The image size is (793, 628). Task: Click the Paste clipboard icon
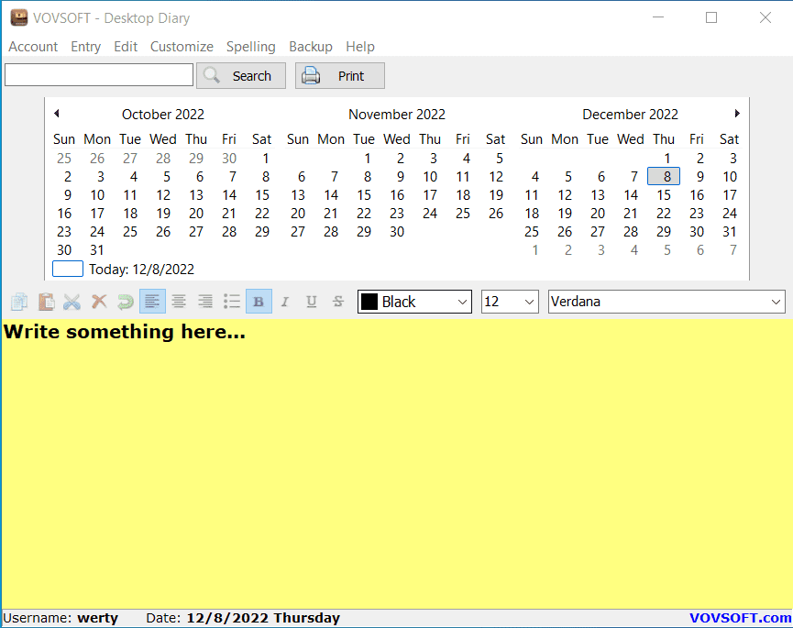coord(47,302)
